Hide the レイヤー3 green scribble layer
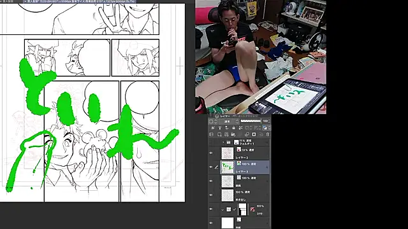This screenshot has width=408, height=229. tap(211, 167)
